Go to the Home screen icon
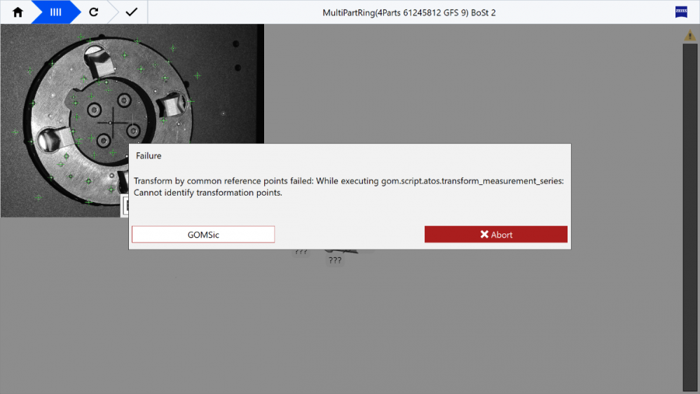This screenshot has width=700, height=394. pos(18,12)
